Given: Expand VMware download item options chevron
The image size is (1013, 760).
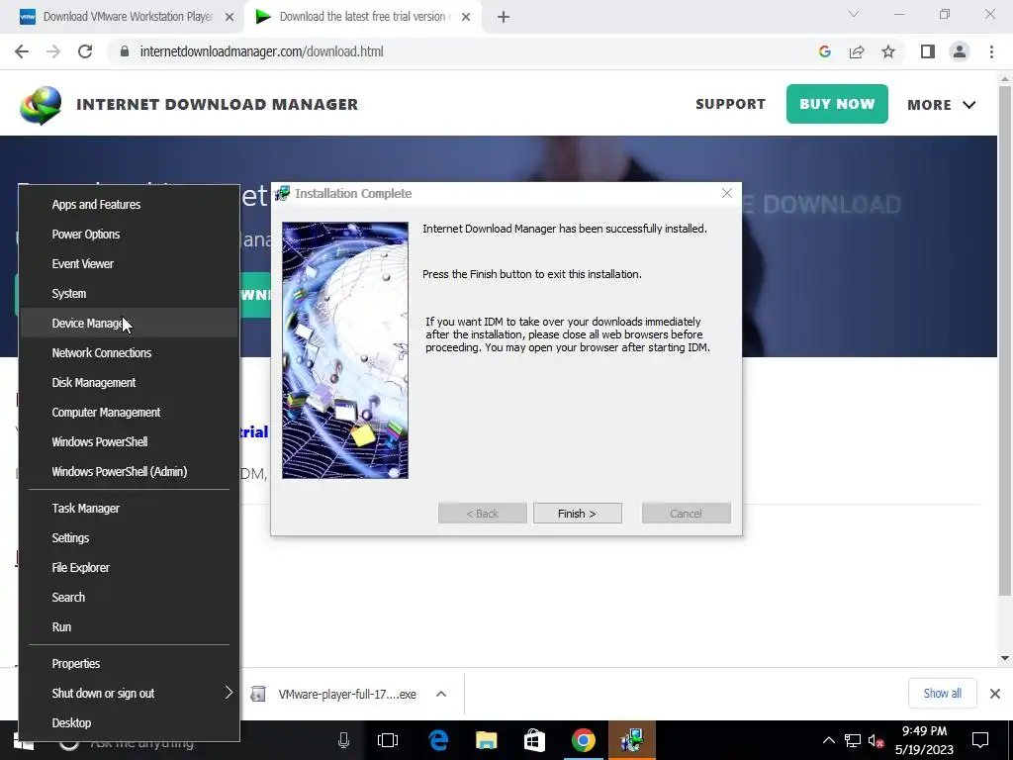Looking at the screenshot, I should (x=441, y=694).
